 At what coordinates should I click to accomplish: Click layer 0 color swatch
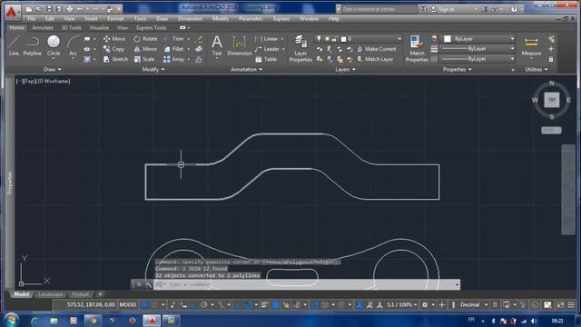(x=343, y=38)
